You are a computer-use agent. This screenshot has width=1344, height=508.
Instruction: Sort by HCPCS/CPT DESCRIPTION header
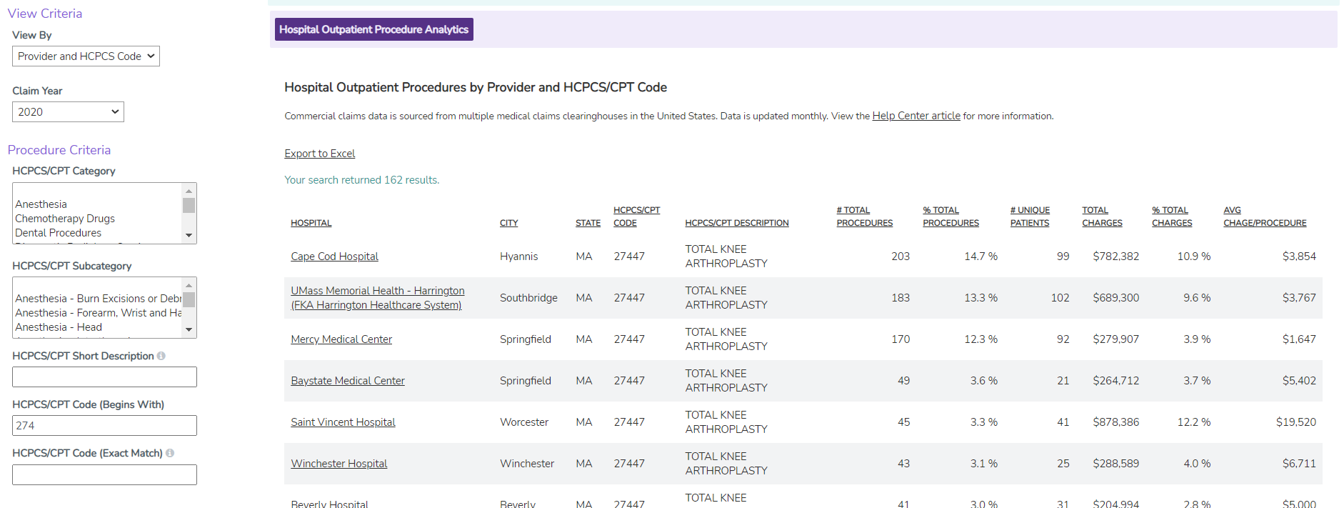[737, 223]
